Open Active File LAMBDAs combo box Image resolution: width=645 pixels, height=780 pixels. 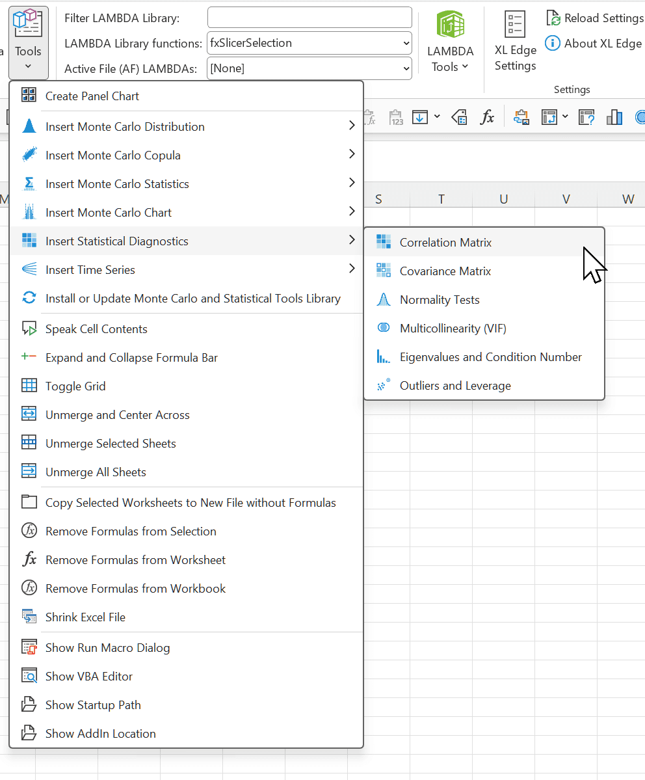pos(309,69)
